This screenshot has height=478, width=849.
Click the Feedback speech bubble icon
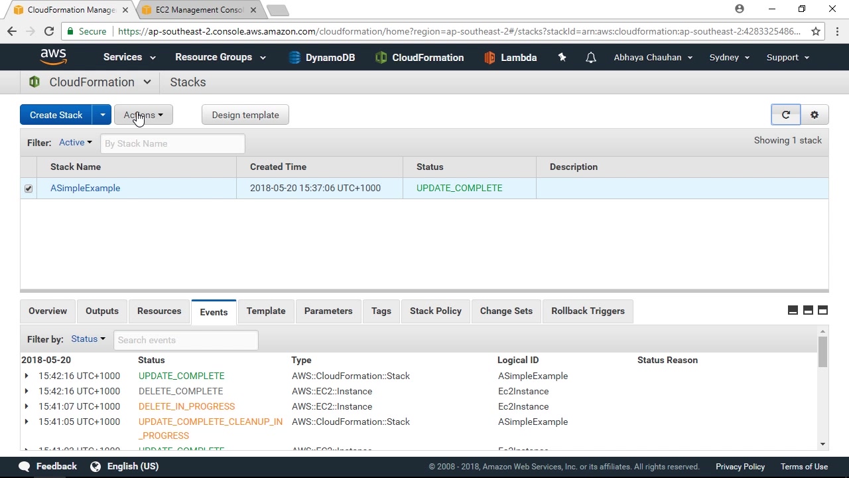click(x=25, y=466)
